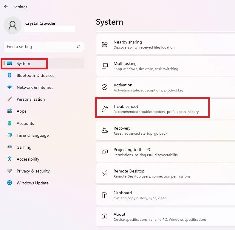Click 'Remote Desktop users, connection permissions' text

[x=152, y=176]
